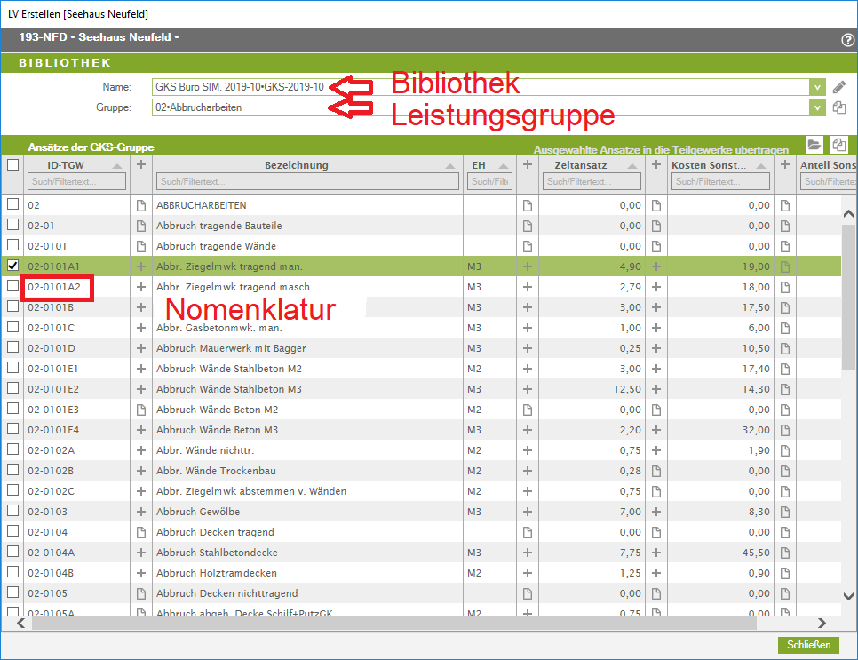Click the copy icon in Ansätze header bar
Image resolution: width=858 pixels, height=660 pixels.
tap(838, 145)
